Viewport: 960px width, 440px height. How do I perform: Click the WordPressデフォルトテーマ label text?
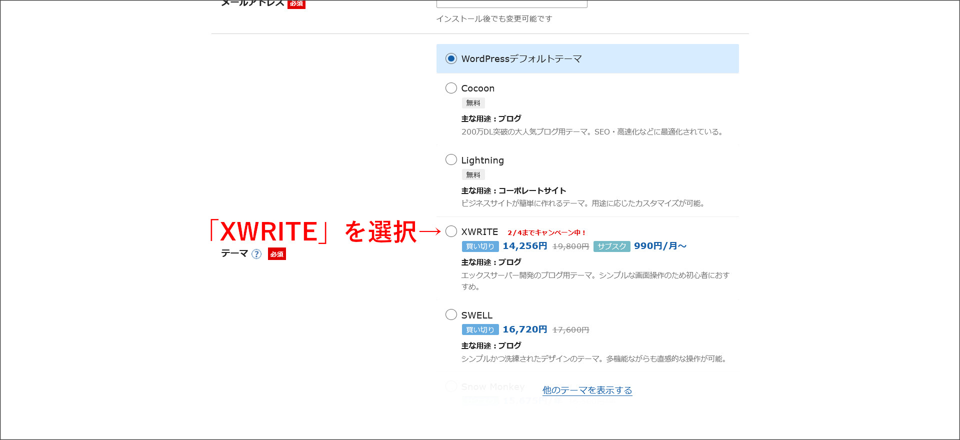521,58
